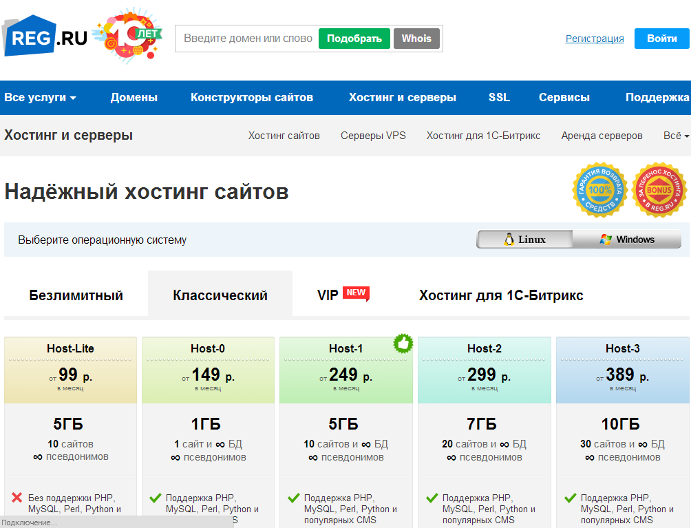Click the red cross icon in Host-Lite

pyautogui.click(x=17, y=498)
